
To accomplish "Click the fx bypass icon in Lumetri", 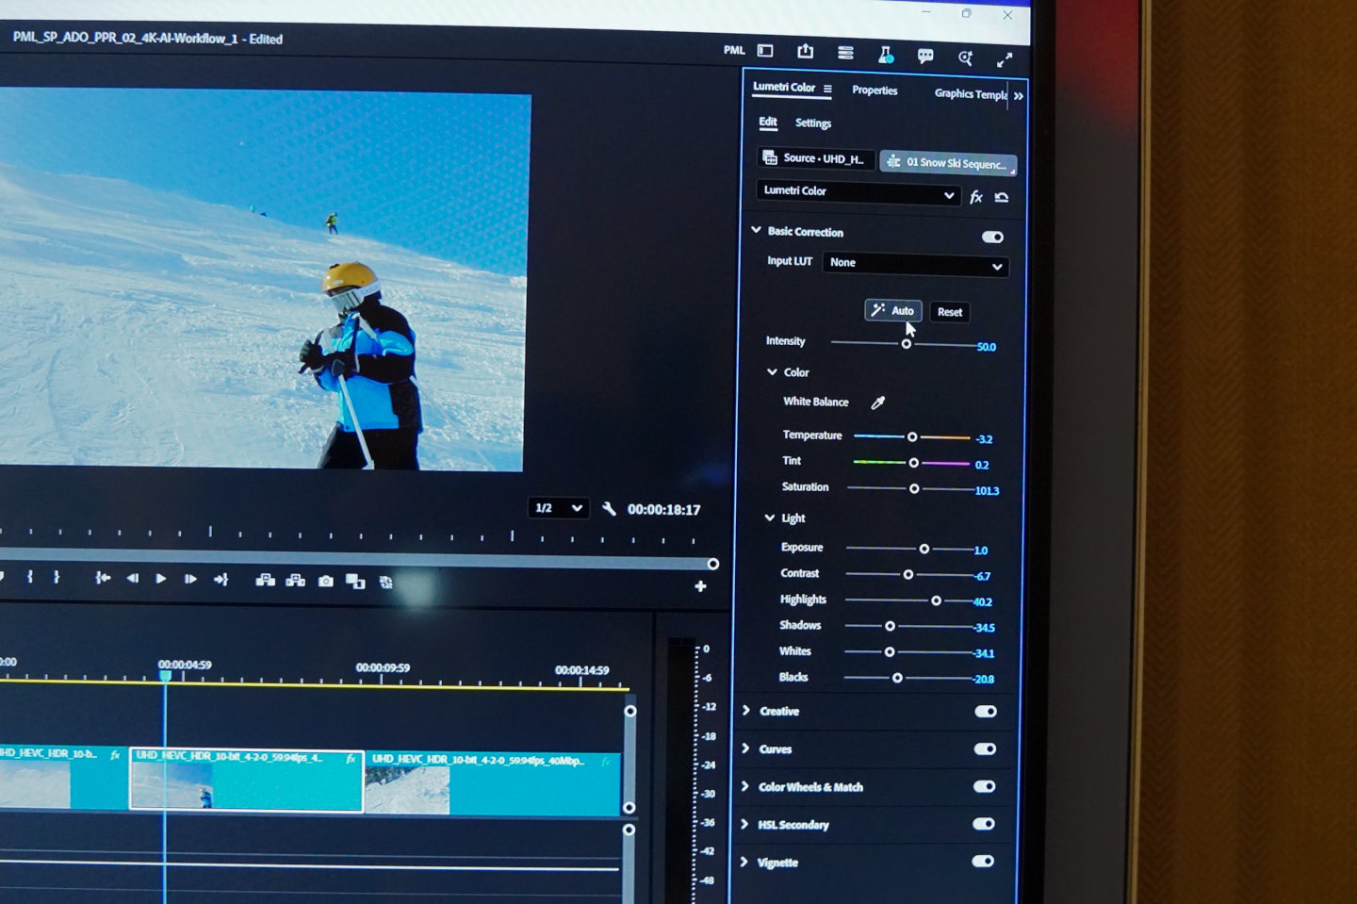I will (x=976, y=197).
